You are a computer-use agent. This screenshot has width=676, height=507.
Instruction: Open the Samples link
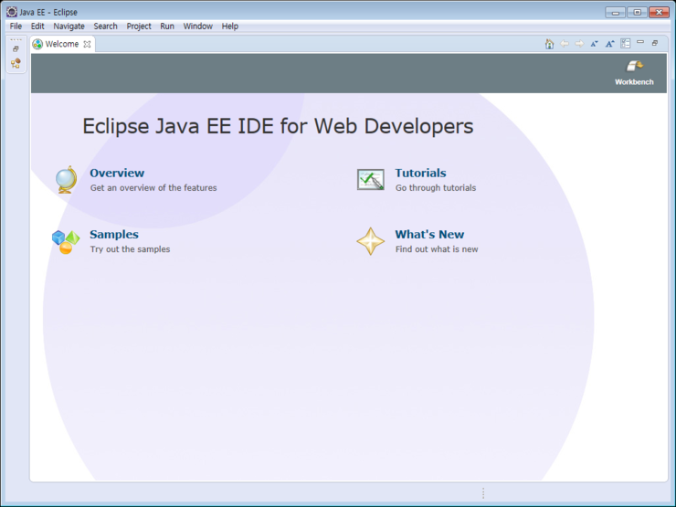click(114, 234)
